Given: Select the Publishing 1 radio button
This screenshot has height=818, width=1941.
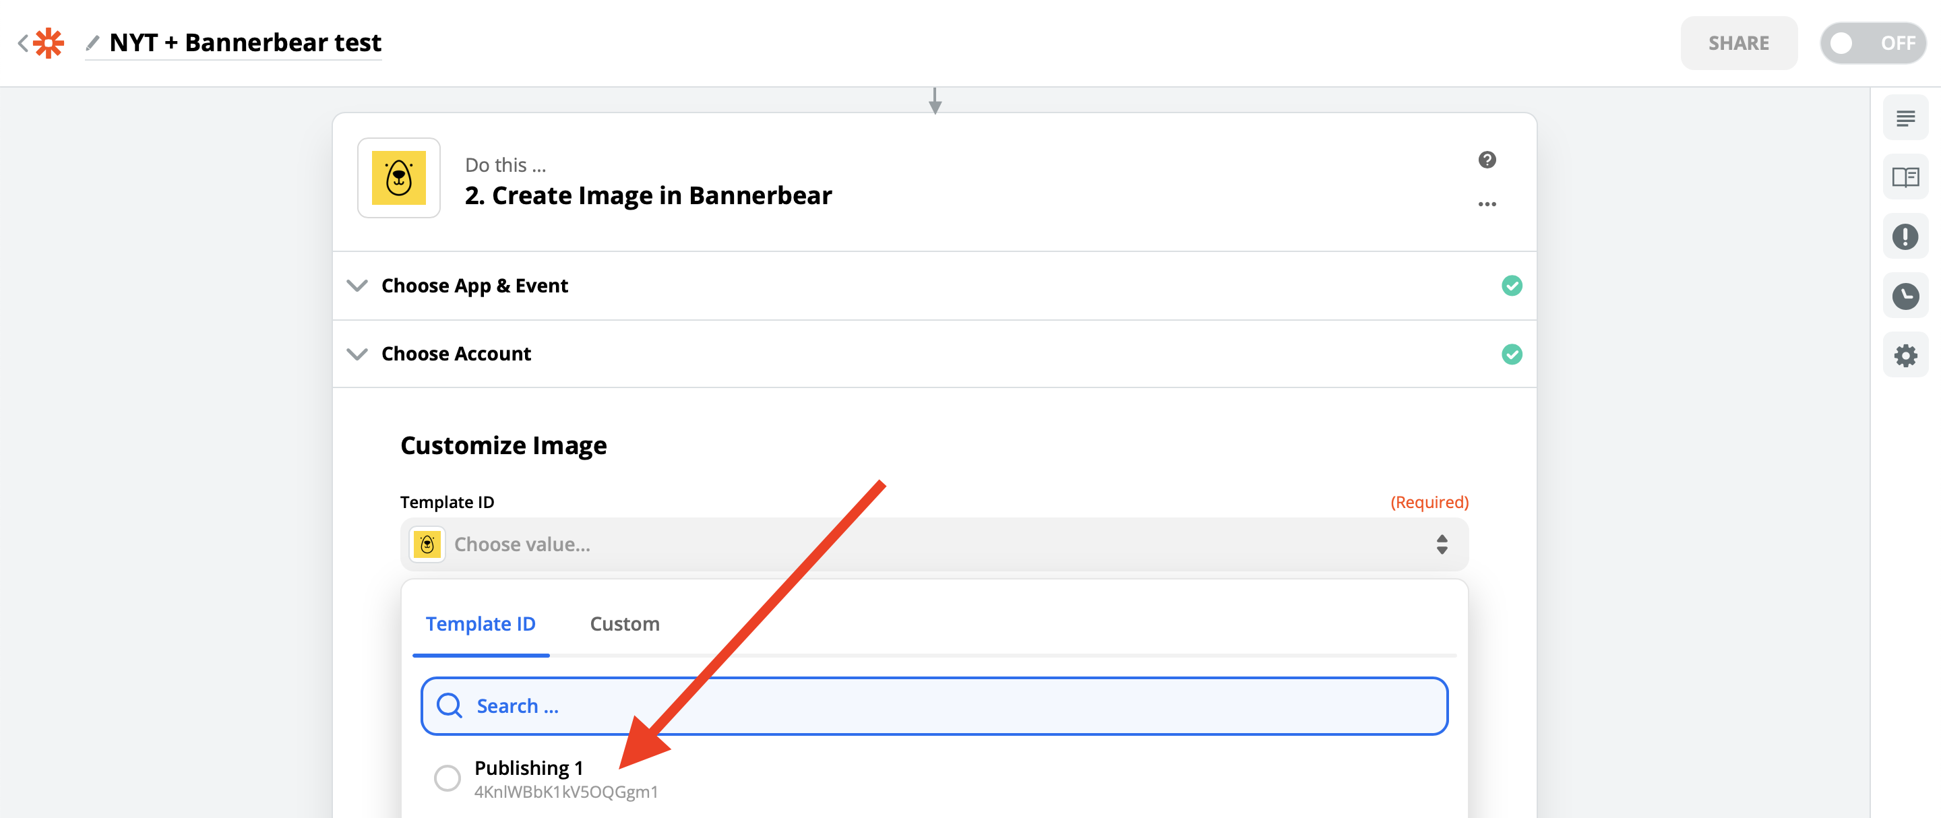Looking at the screenshot, I should coord(447,778).
